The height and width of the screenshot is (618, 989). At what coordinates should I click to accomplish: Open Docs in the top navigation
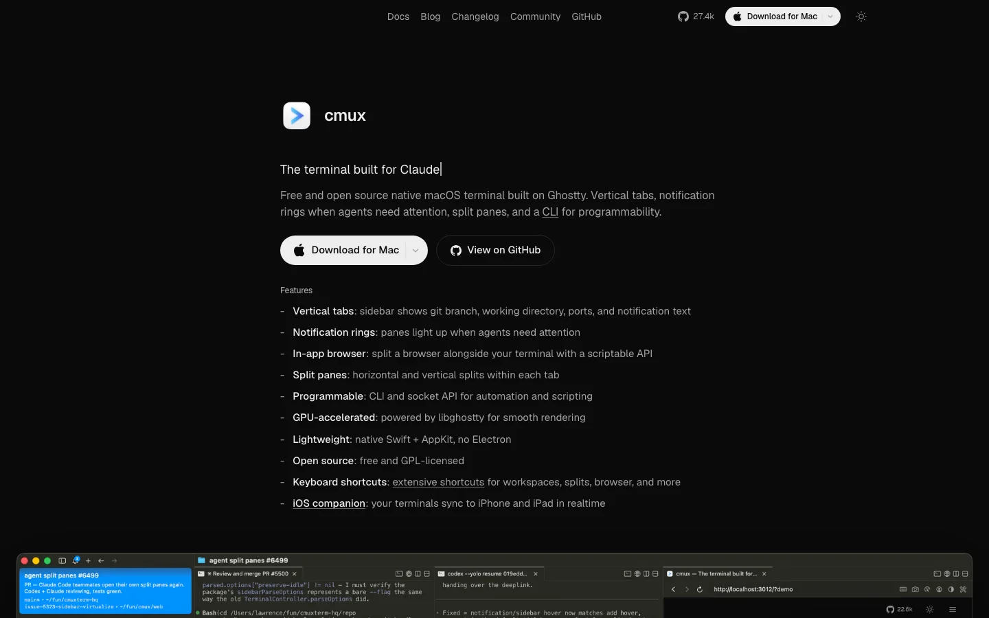(398, 16)
